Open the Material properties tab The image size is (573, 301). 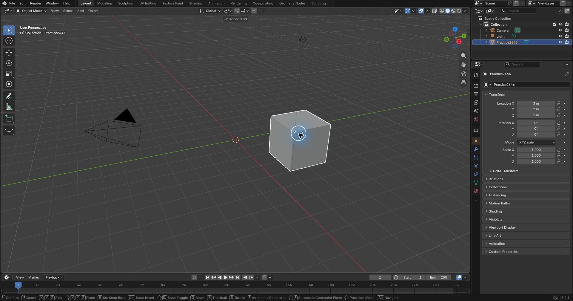(476, 191)
